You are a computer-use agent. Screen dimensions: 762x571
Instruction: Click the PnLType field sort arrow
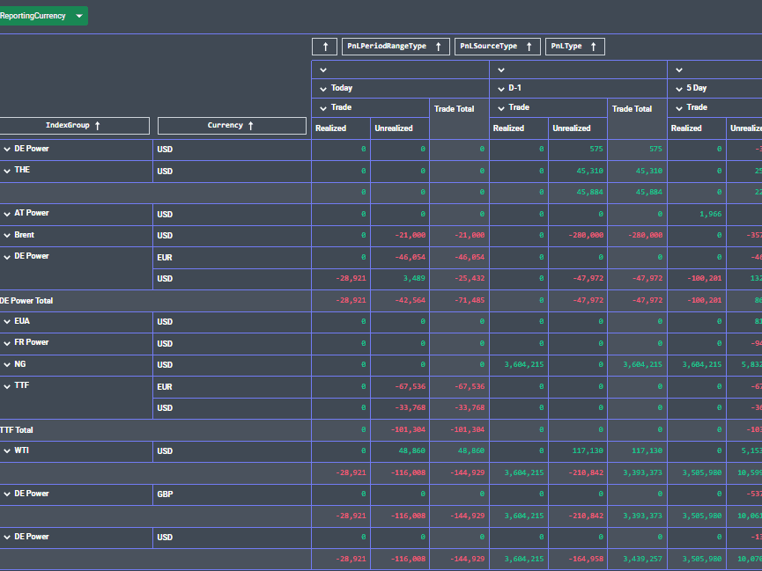coord(593,47)
